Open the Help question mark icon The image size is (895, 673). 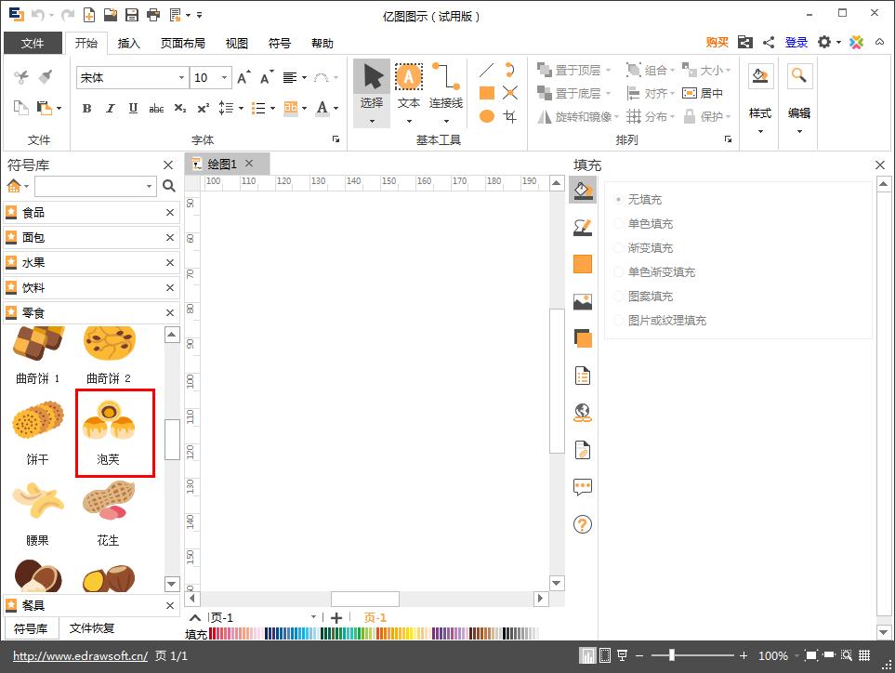[x=583, y=524]
